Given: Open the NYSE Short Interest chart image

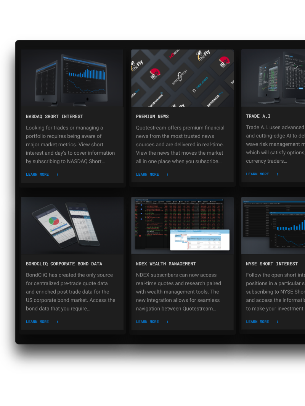Looking at the screenshot, I should (273, 225).
